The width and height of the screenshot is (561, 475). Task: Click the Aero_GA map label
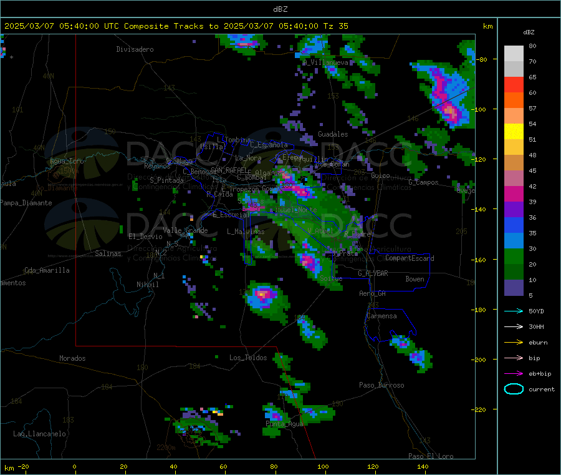coord(373,293)
